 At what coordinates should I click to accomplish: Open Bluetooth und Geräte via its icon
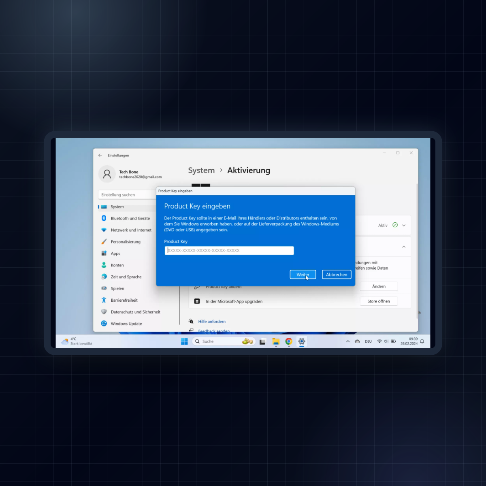click(x=104, y=218)
